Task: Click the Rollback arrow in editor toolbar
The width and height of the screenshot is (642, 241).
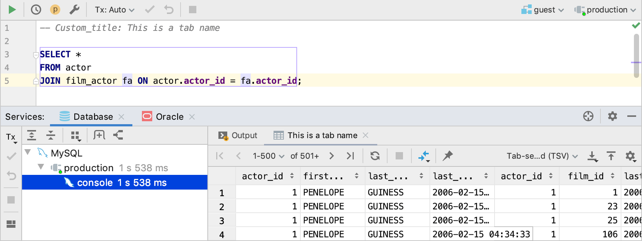Action: [x=169, y=10]
